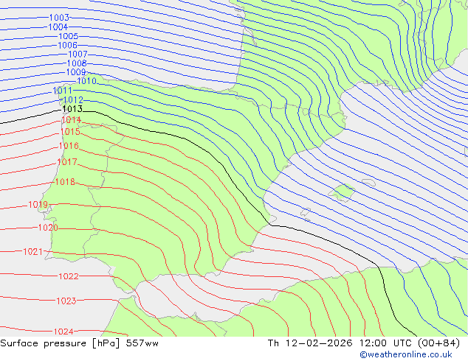Click the red 1015 isobar label

[70, 132]
